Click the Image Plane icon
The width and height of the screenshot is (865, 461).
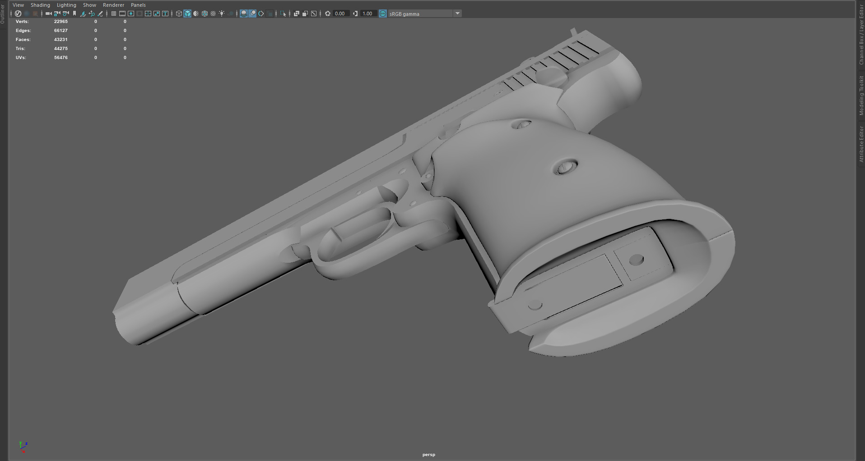(x=83, y=14)
